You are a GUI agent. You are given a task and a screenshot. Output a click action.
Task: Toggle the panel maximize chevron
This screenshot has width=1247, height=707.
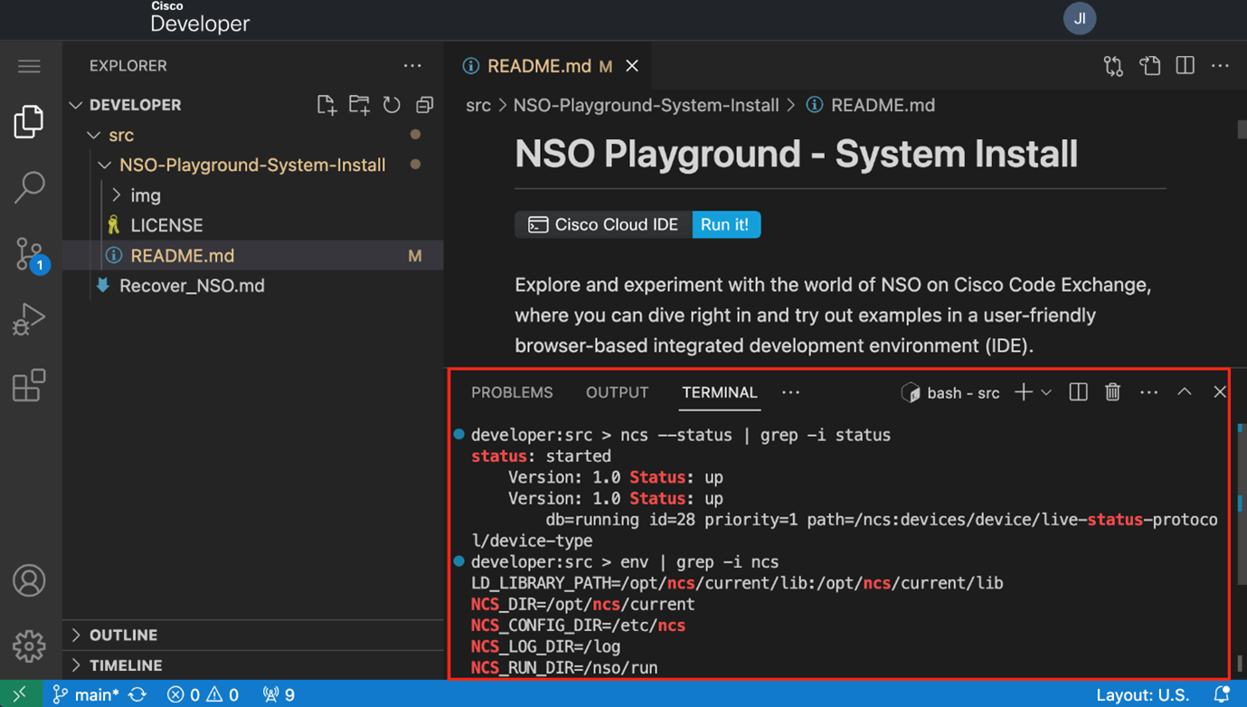pos(1185,391)
